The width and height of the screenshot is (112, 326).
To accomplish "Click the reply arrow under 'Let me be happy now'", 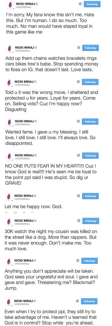I will pyautogui.click(x=6, y=212).
